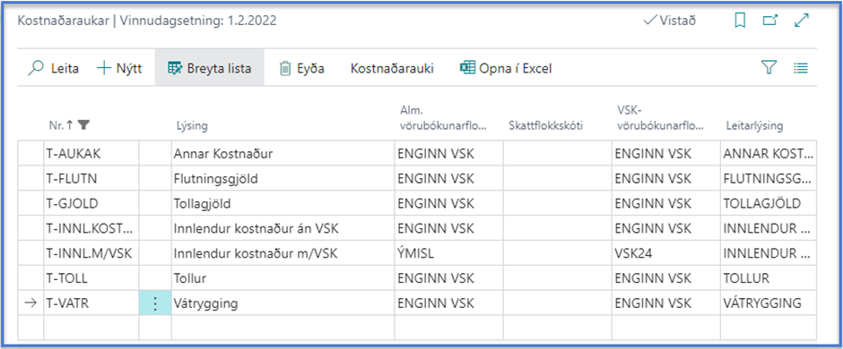The height and width of the screenshot is (349, 843).
Task: Add new record with Nýtt
Action: [x=118, y=69]
